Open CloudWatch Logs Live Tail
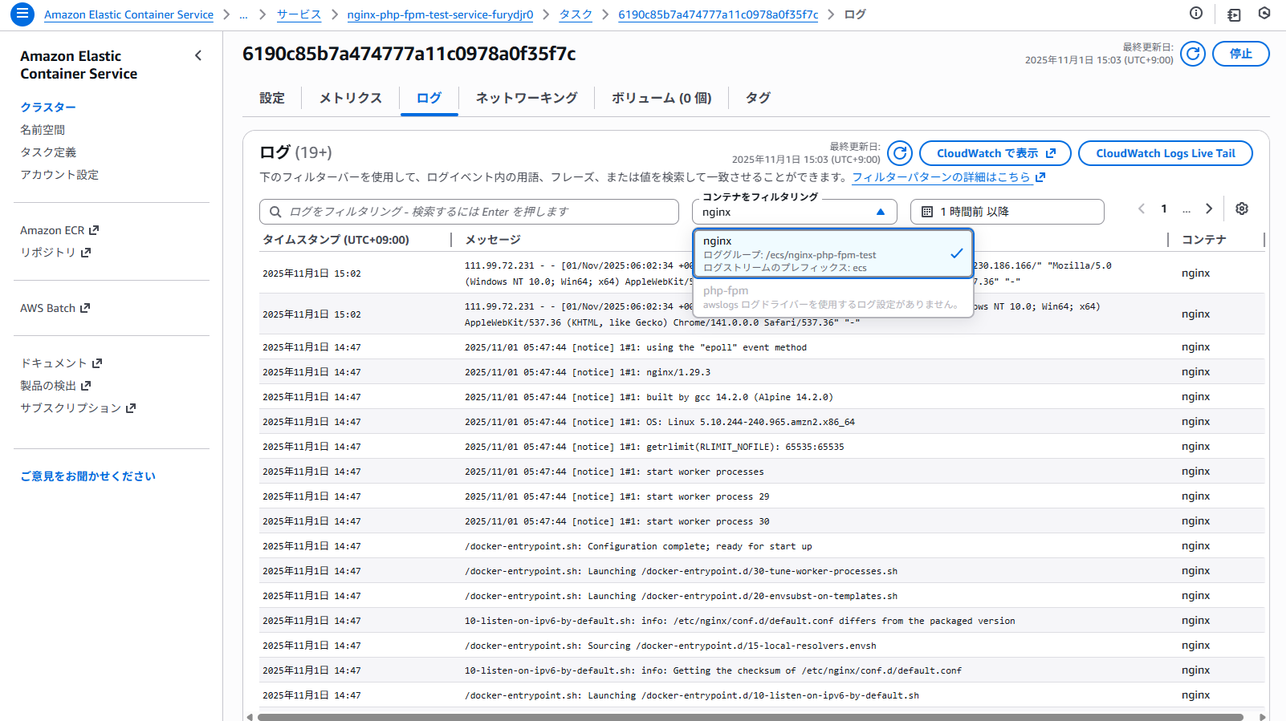 (x=1165, y=153)
